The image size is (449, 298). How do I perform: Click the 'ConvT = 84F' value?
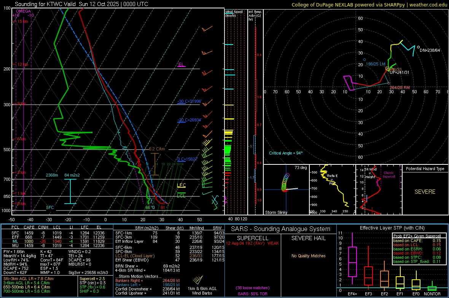click(x=52, y=260)
